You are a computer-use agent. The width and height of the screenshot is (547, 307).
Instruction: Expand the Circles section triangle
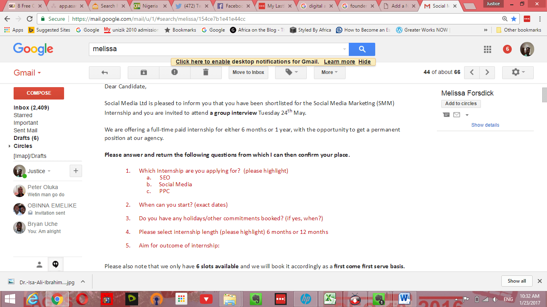tap(10, 146)
